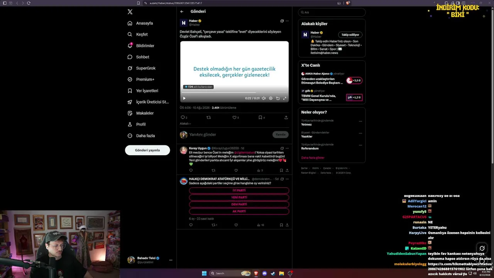
Task: Like the HALKÇI DEMOKRAT poll post
Action: pyautogui.click(x=236, y=225)
